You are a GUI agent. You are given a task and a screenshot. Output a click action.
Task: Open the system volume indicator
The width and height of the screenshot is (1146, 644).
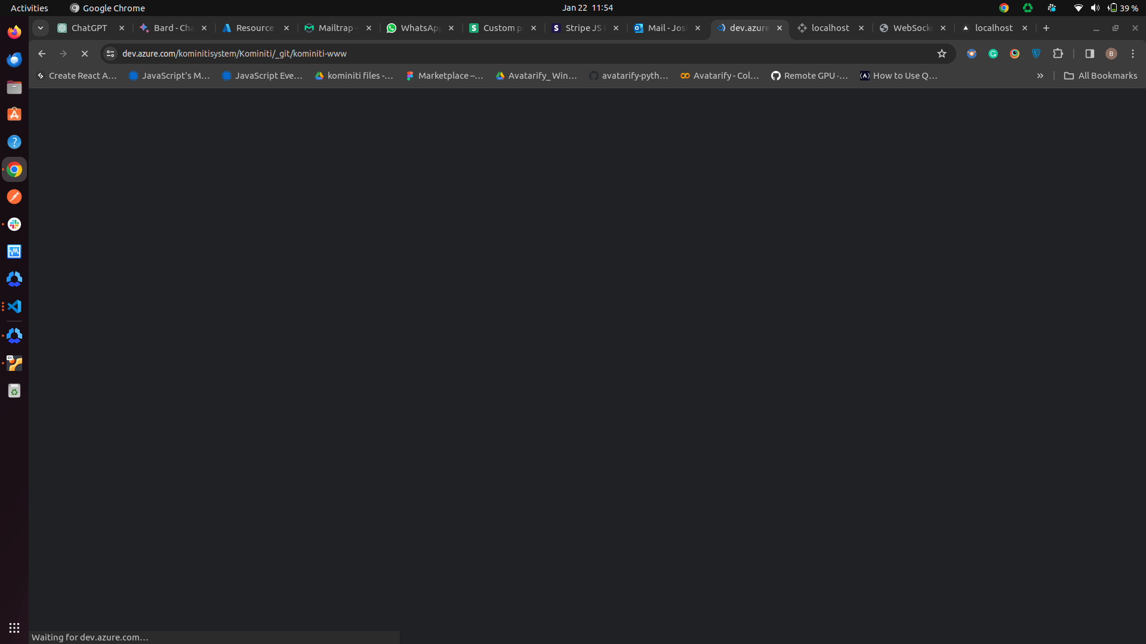click(x=1095, y=8)
